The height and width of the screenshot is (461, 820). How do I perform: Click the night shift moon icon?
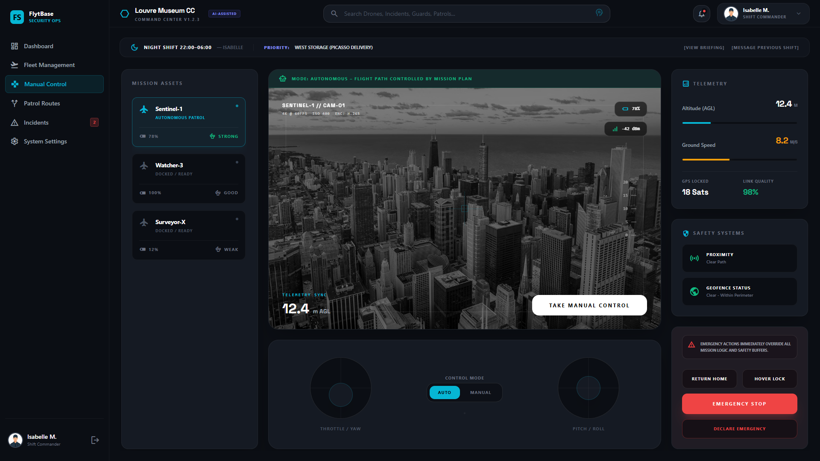click(135, 47)
